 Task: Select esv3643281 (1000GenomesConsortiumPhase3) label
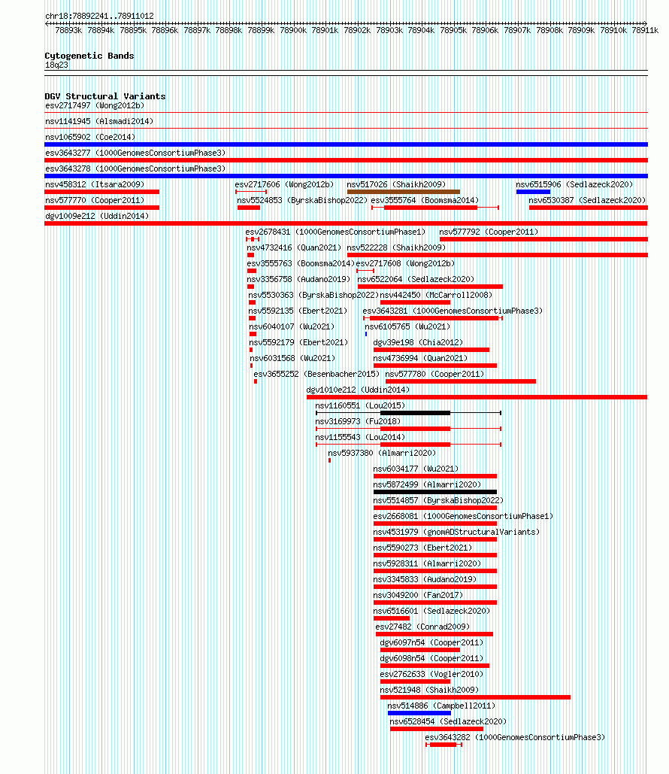[453, 311]
